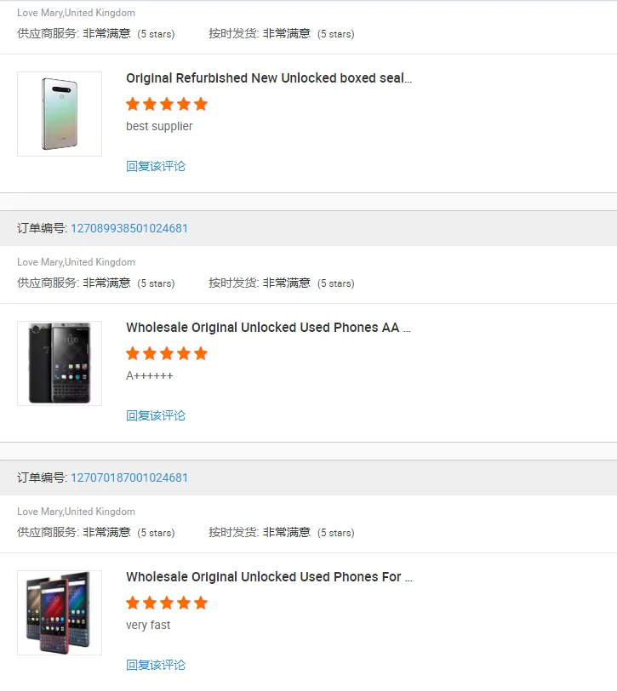Click the fifth star above "very fast"
The height and width of the screenshot is (692, 617).
tap(201, 603)
